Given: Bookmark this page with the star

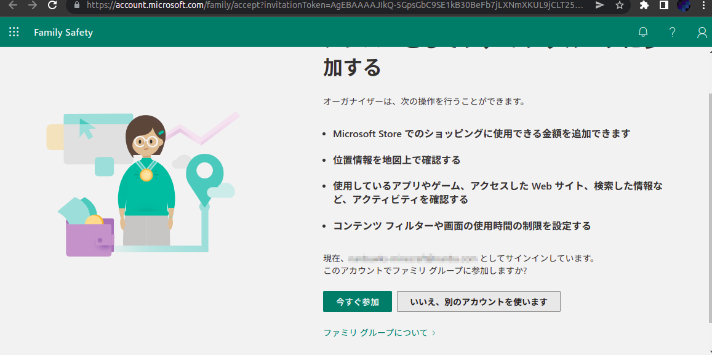Looking at the screenshot, I should [619, 5].
